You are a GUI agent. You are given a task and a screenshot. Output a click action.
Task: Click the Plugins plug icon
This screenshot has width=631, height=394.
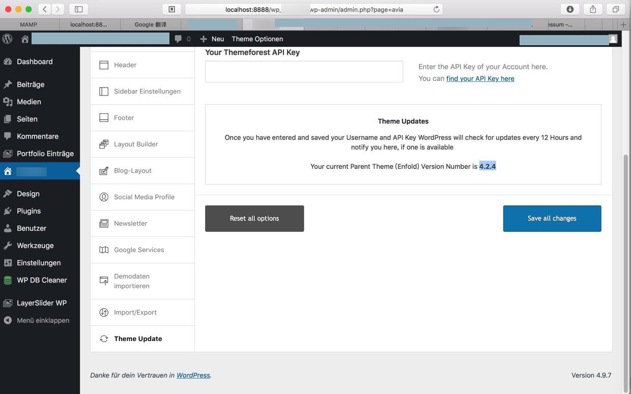tap(8, 211)
